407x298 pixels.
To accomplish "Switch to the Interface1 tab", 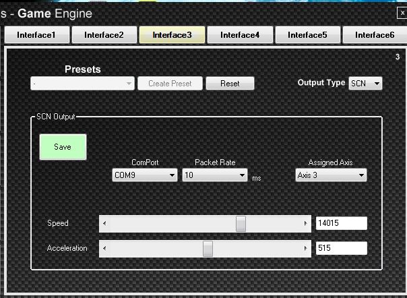I will point(37,35).
